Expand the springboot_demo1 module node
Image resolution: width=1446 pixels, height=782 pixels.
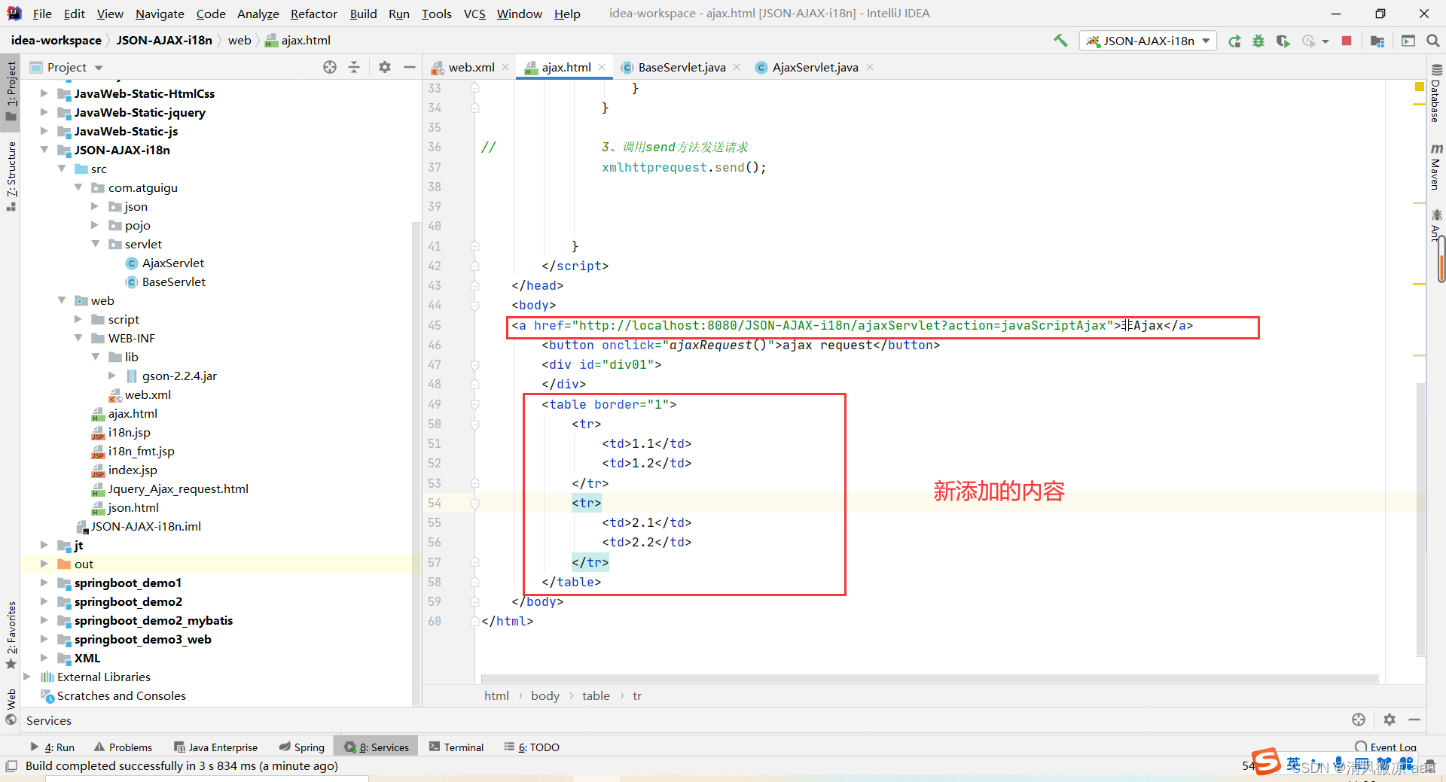pyautogui.click(x=44, y=583)
